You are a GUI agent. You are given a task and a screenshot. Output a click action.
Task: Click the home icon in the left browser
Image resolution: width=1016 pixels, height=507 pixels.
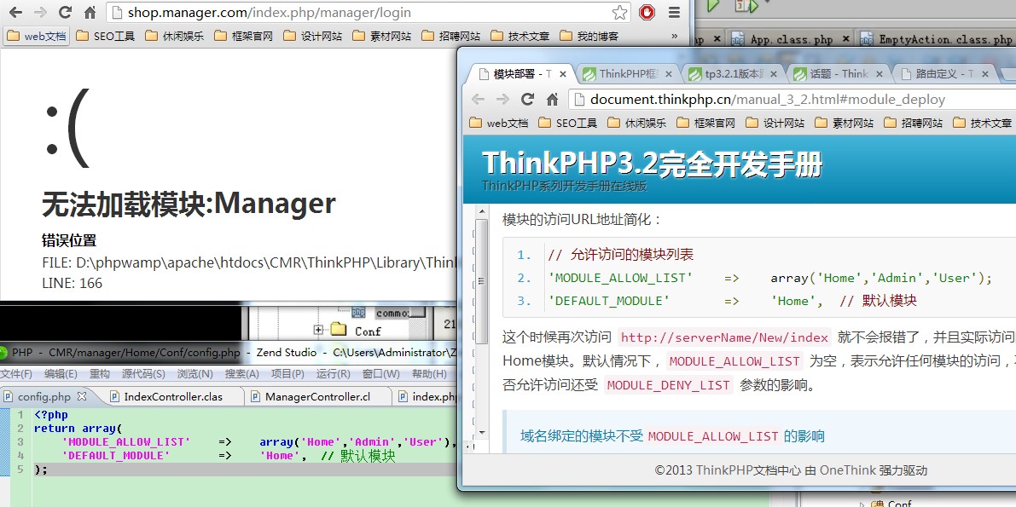pos(90,13)
